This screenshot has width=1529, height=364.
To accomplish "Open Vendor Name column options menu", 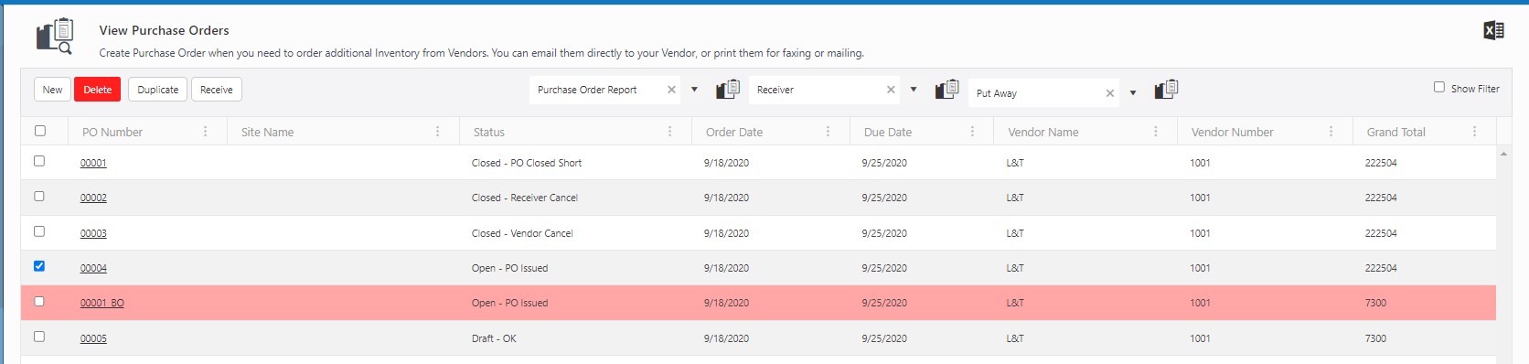I will pos(1155,132).
